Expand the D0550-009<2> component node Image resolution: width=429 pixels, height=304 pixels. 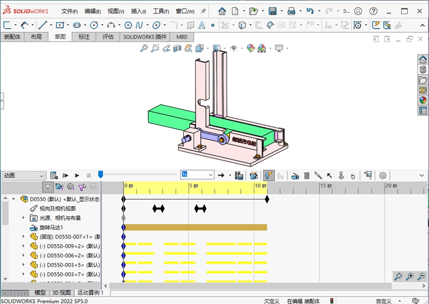(x=23, y=246)
